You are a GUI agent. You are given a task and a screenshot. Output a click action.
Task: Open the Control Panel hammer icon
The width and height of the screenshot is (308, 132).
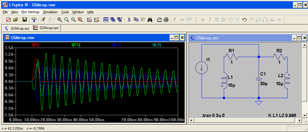click(34, 20)
